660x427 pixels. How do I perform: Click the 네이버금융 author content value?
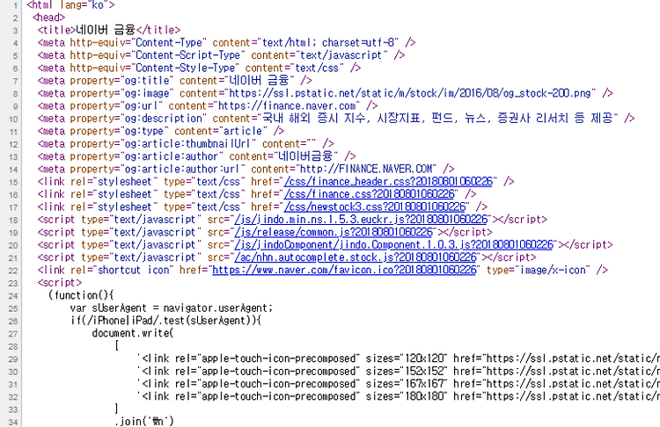click(306, 156)
